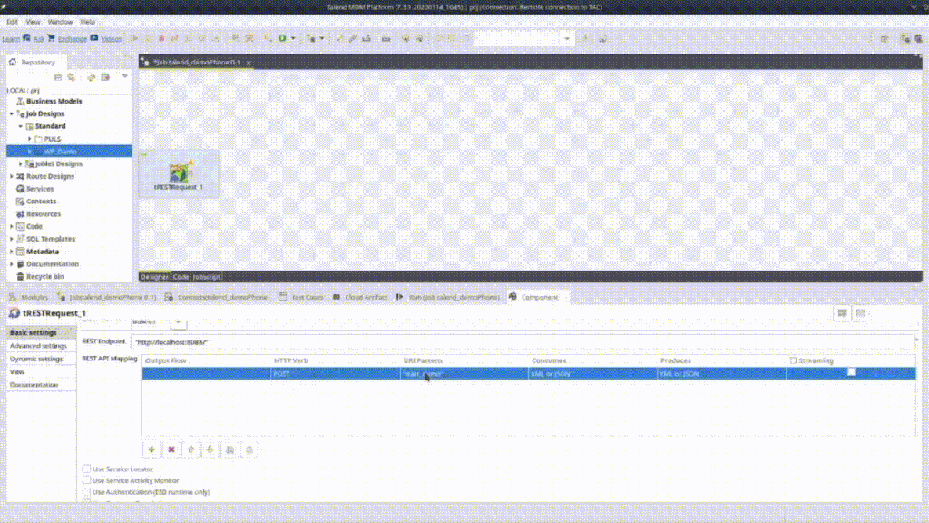
Task: Open the Window menu
Action: [61, 22]
